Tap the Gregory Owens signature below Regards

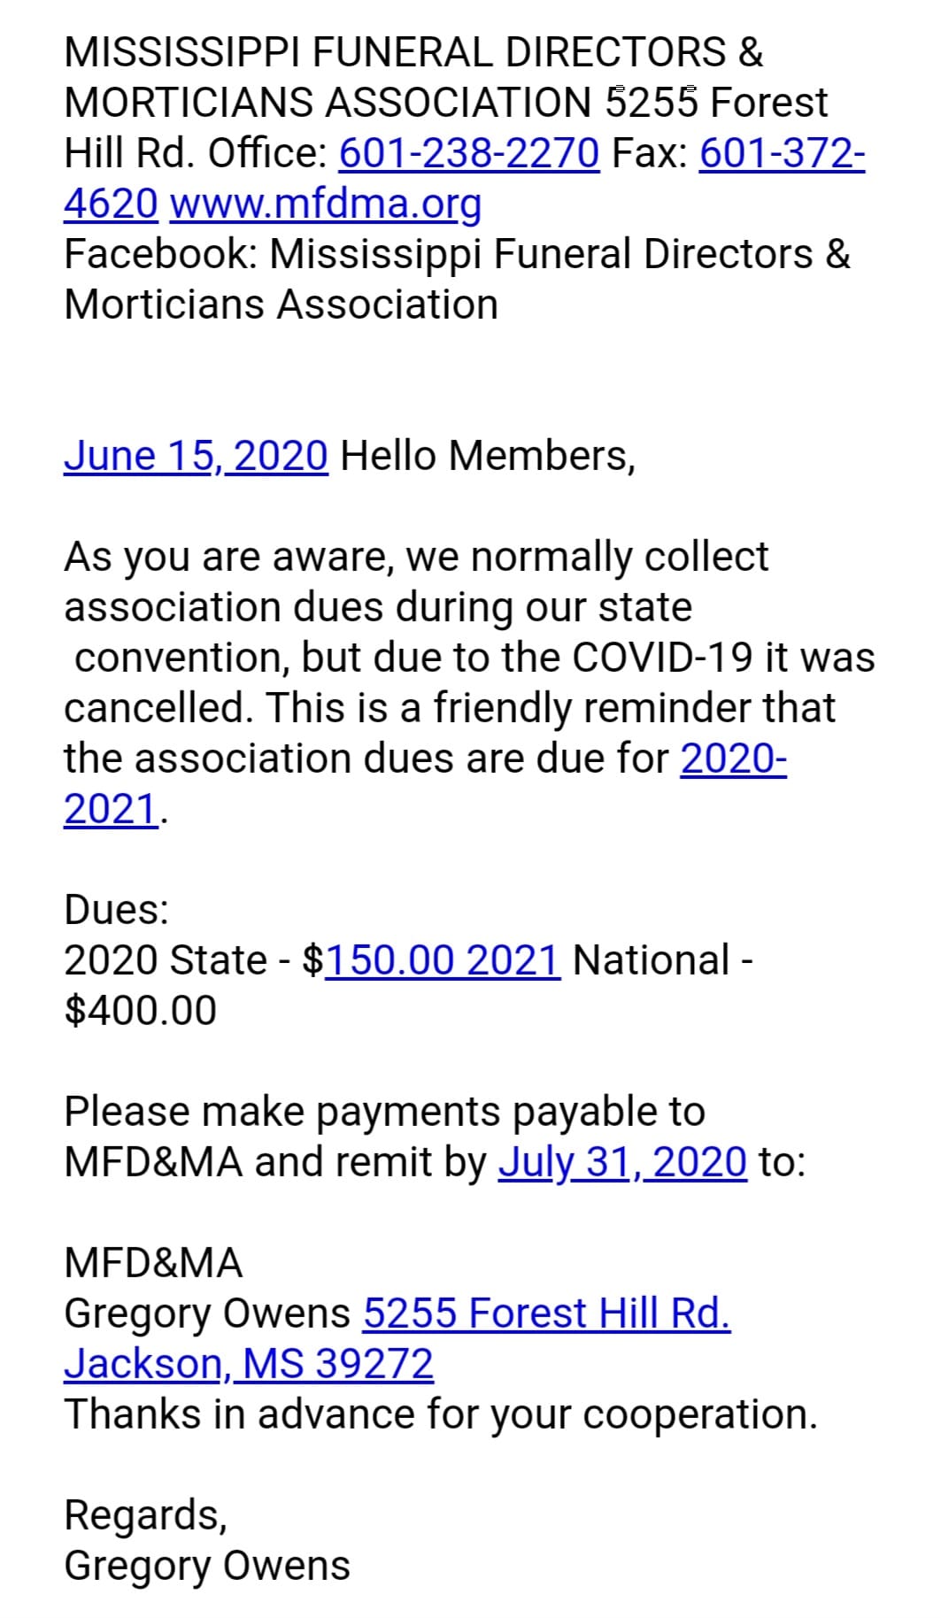click(207, 1566)
